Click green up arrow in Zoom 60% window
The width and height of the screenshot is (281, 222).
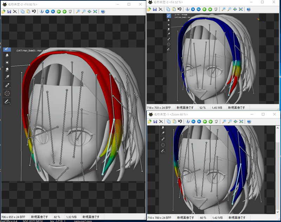(x=205, y=122)
